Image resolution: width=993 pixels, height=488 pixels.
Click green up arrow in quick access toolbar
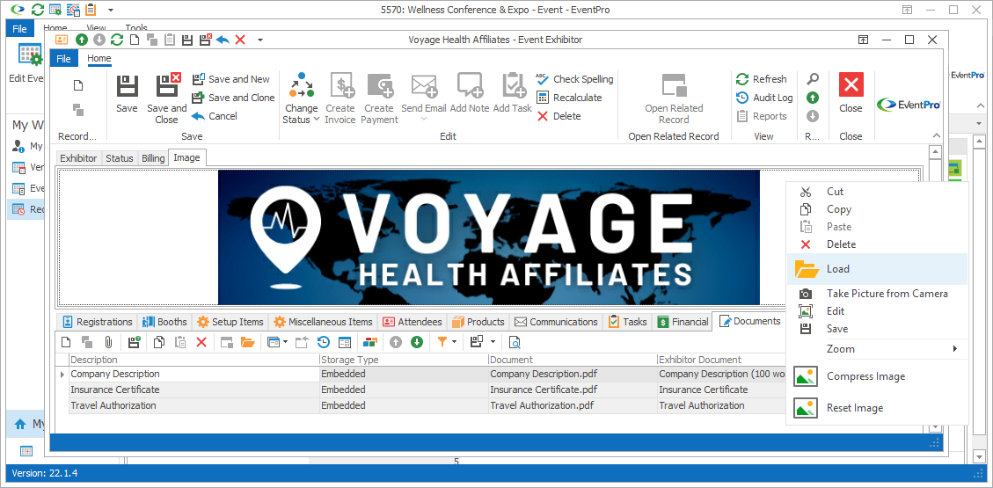[x=82, y=40]
